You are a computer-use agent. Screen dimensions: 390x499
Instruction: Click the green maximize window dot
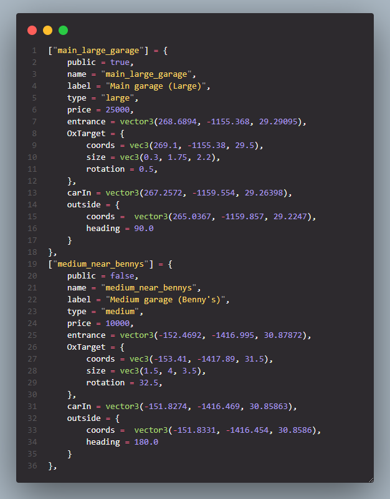click(x=63, y=30)
